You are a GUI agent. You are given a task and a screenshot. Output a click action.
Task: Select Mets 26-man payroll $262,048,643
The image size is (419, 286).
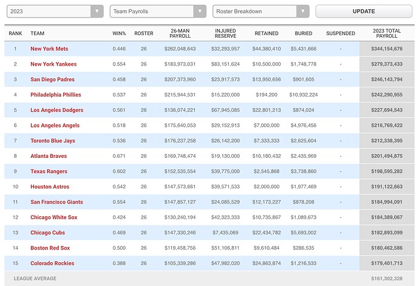point(180,49)
